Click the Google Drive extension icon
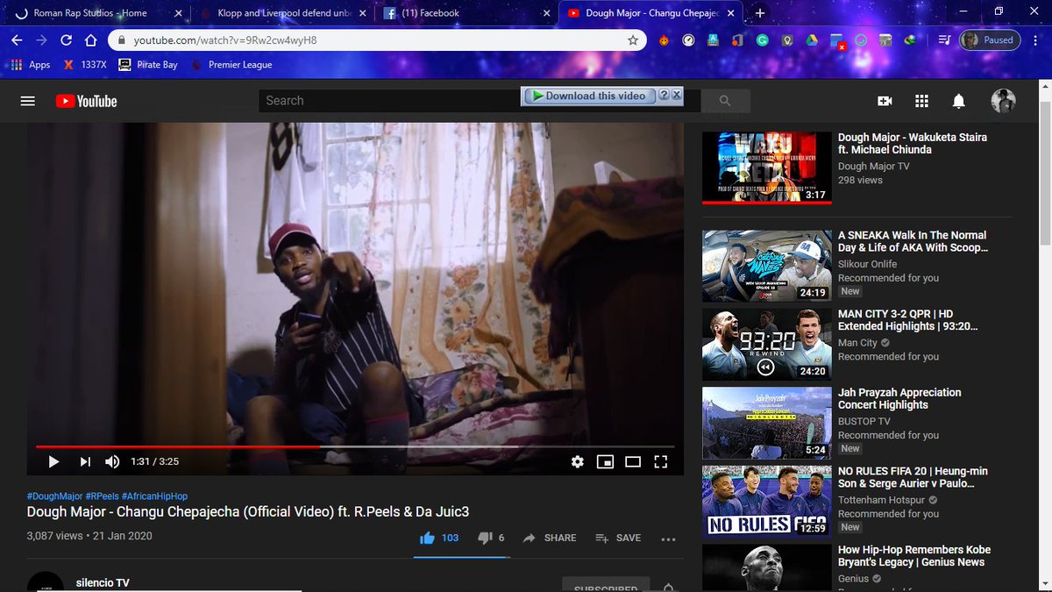This screenshot has height=592, width=1052. click(812, 40)
